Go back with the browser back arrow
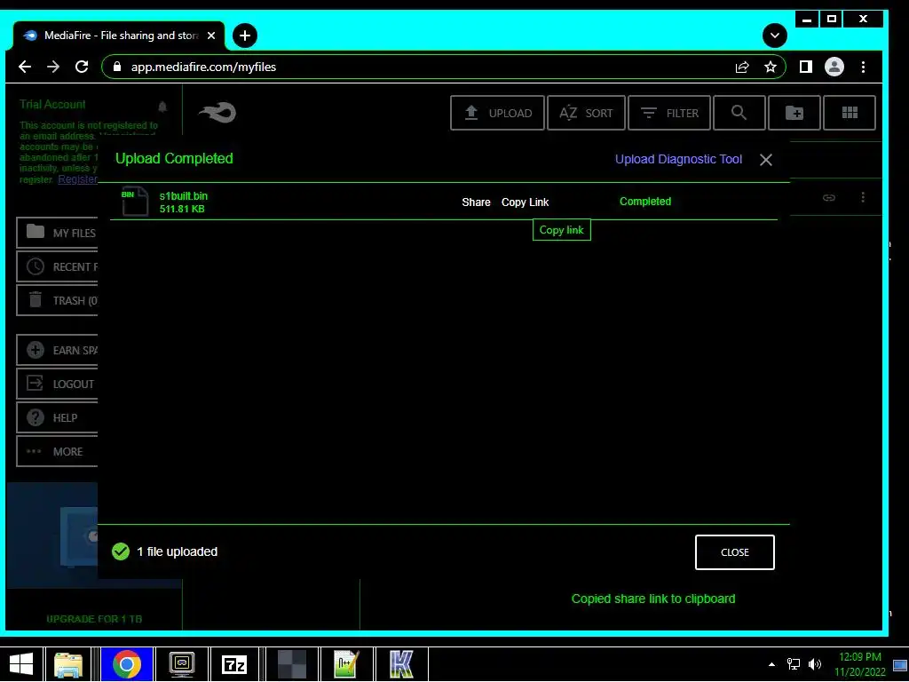 (x=24, y=67)
